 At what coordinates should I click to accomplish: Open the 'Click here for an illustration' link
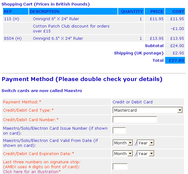pyautogui.click(x=31, y=172)
